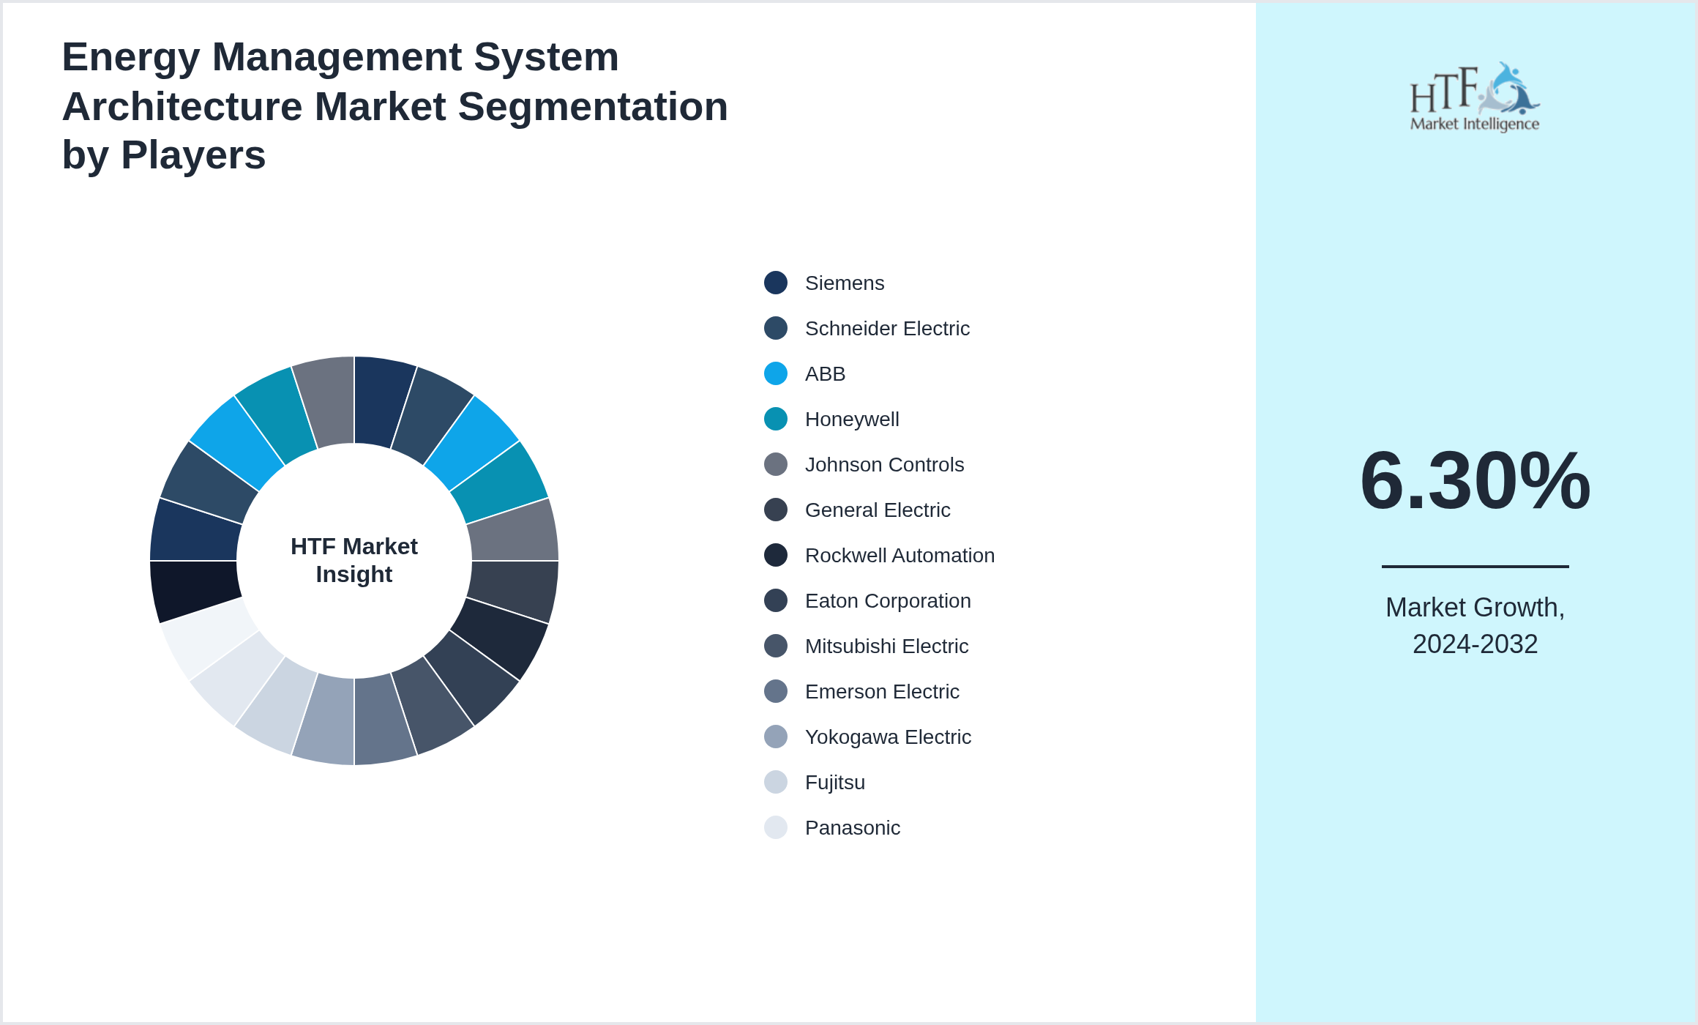Click the Honeywell legend color dot

click(x=776, y=419)
